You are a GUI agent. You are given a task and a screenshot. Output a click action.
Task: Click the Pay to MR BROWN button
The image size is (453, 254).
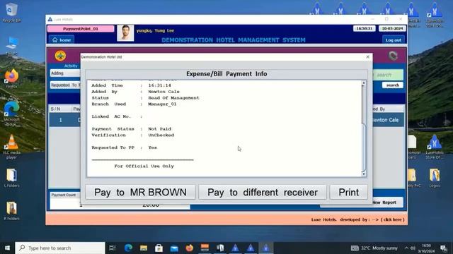[140, 192]
